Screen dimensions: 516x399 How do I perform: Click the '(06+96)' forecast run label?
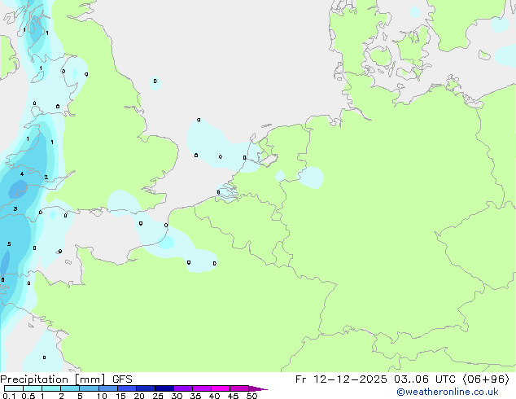click(486, 379)
